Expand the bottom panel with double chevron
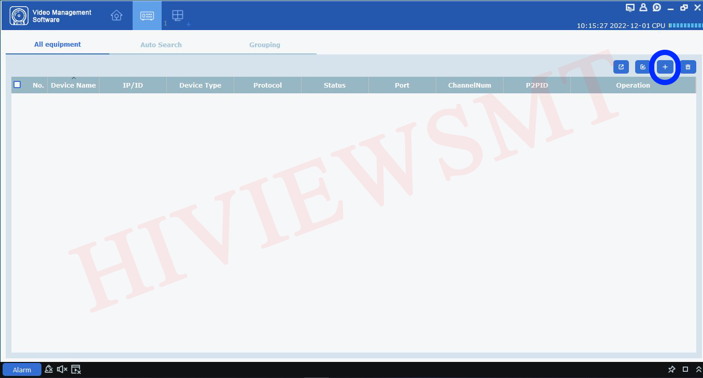 coord(698,369)
